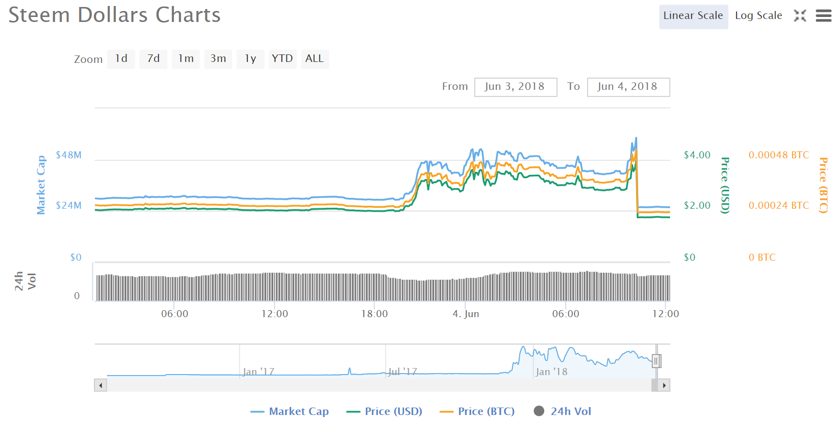The image size is (837, 426).
Task: Click the 4. Jun x-axis label
Action: [466, 314]
